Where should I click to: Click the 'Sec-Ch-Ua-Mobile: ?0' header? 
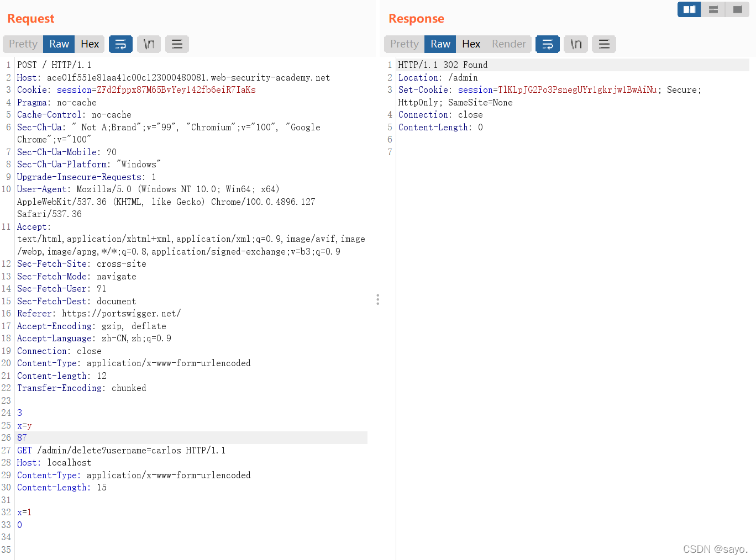pyautogui.click(x=67, y=152)
